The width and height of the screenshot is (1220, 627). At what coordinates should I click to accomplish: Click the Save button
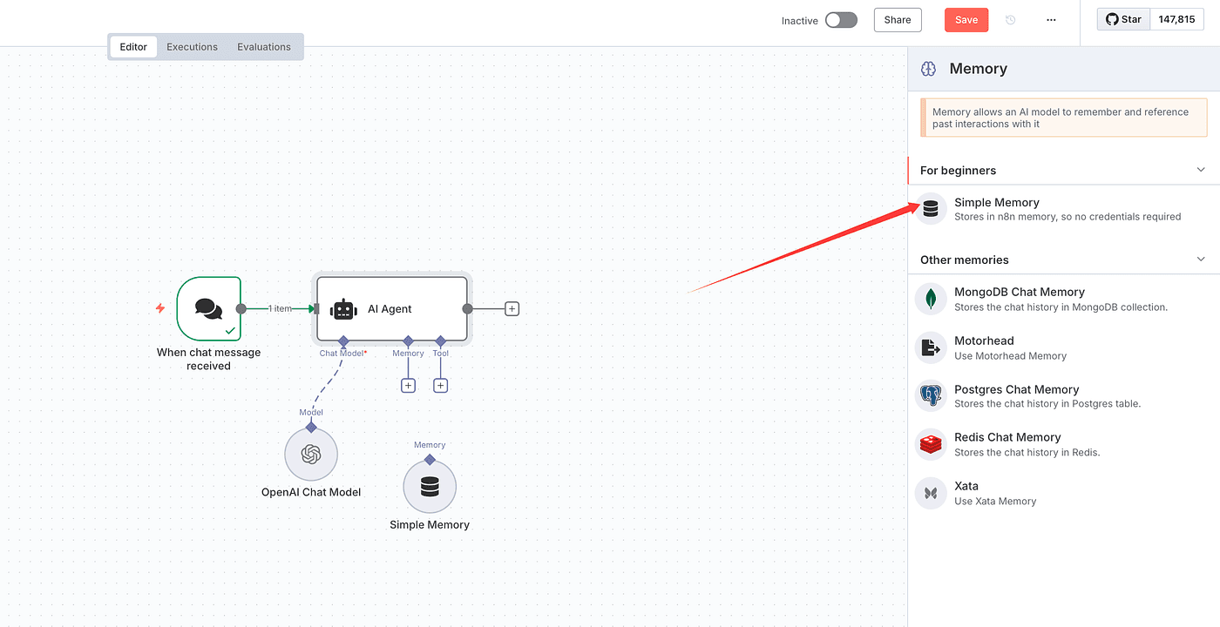pos(966,20)
